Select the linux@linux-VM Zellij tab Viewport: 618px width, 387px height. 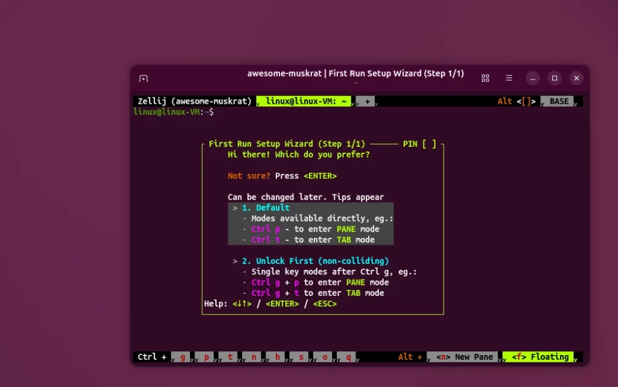(x=304, y=101)
